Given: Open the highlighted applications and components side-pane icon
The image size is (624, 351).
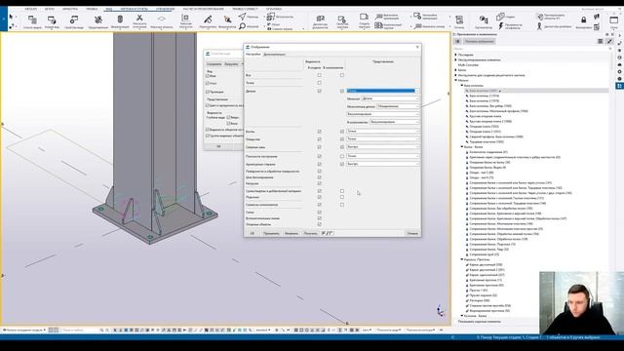Looking at the screenshot, I should click(x=620, y=86).
